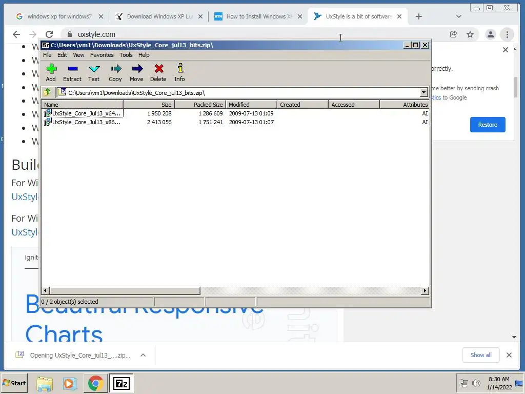
Task: Click modified date 2009-07-13 01:09
Action: 251,113
